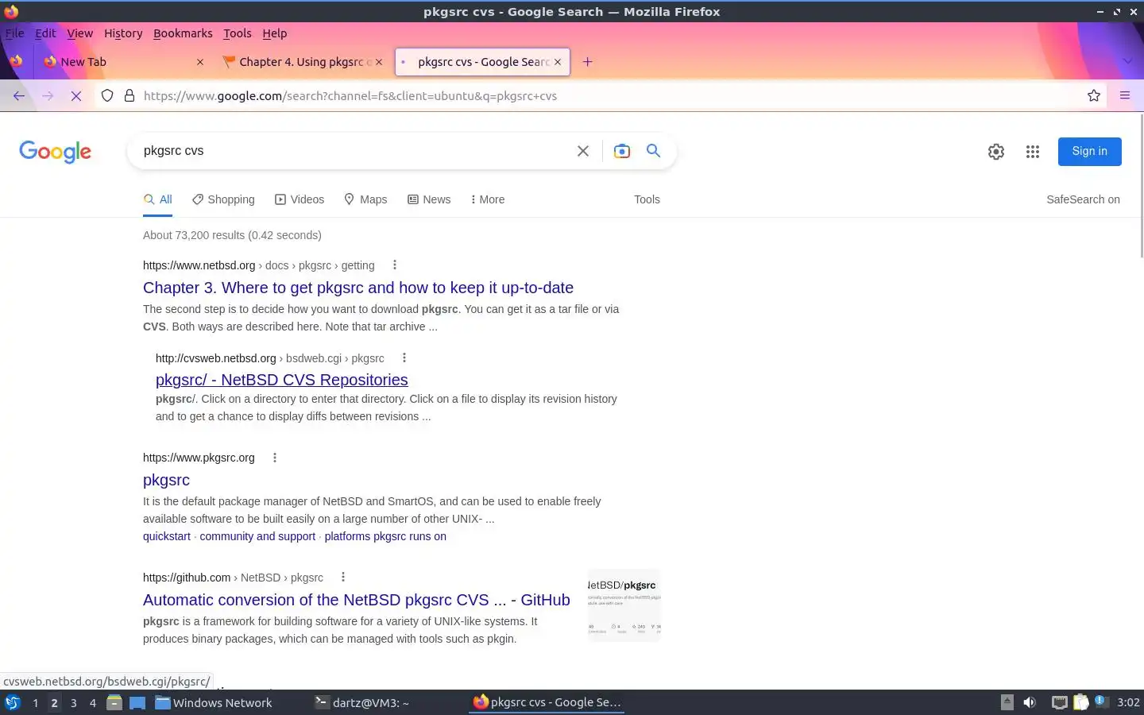Follow the quickstart sitelink
This screenshot has width=1144, height=715.
click(167, 536)
